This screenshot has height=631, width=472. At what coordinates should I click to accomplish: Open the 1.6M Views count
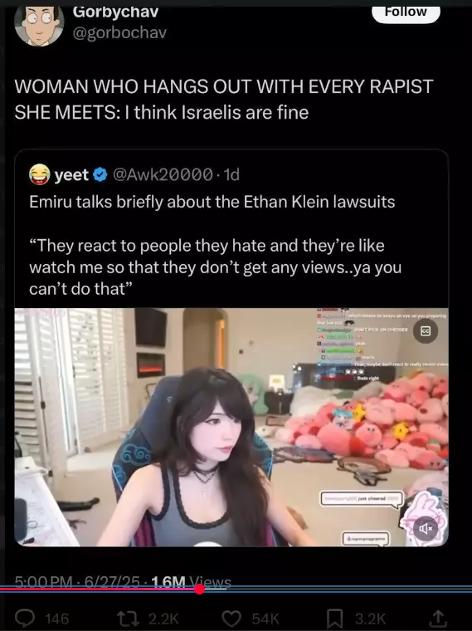pyautogui.click(x=191, y=582)
